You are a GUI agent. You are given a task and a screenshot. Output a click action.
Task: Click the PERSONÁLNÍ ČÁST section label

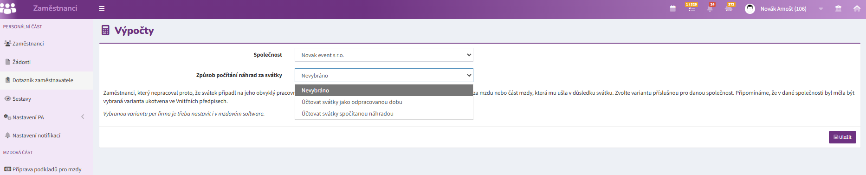22,26
